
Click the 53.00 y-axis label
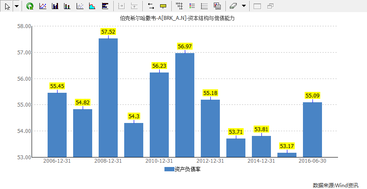click(24, 157)
